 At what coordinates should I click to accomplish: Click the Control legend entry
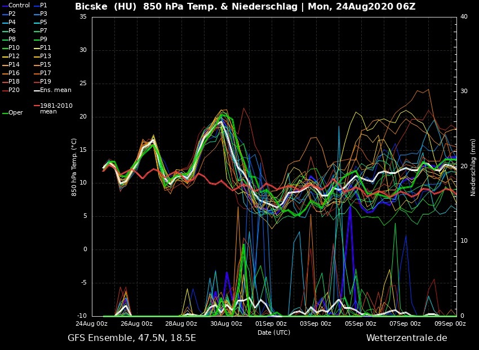coord(19,5)
